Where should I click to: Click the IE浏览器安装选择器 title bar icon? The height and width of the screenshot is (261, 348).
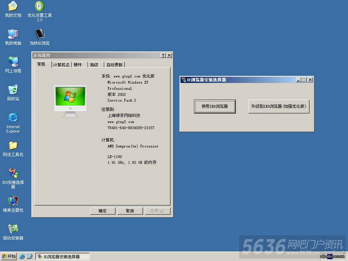[x=184, y=80]
